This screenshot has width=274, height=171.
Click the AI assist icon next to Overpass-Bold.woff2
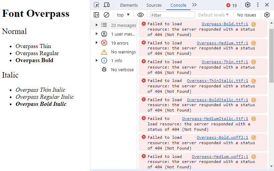pyautogui.click(x=253, y=137)
